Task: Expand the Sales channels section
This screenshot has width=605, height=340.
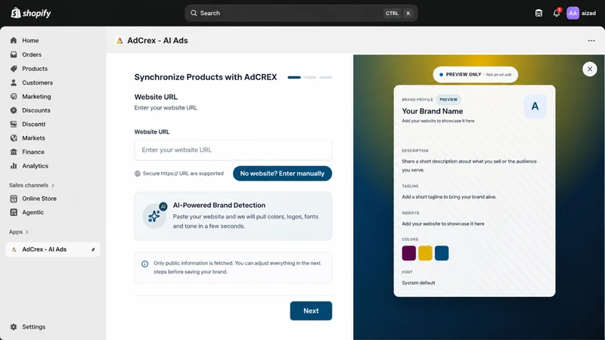Action: [x=32, y=185]
